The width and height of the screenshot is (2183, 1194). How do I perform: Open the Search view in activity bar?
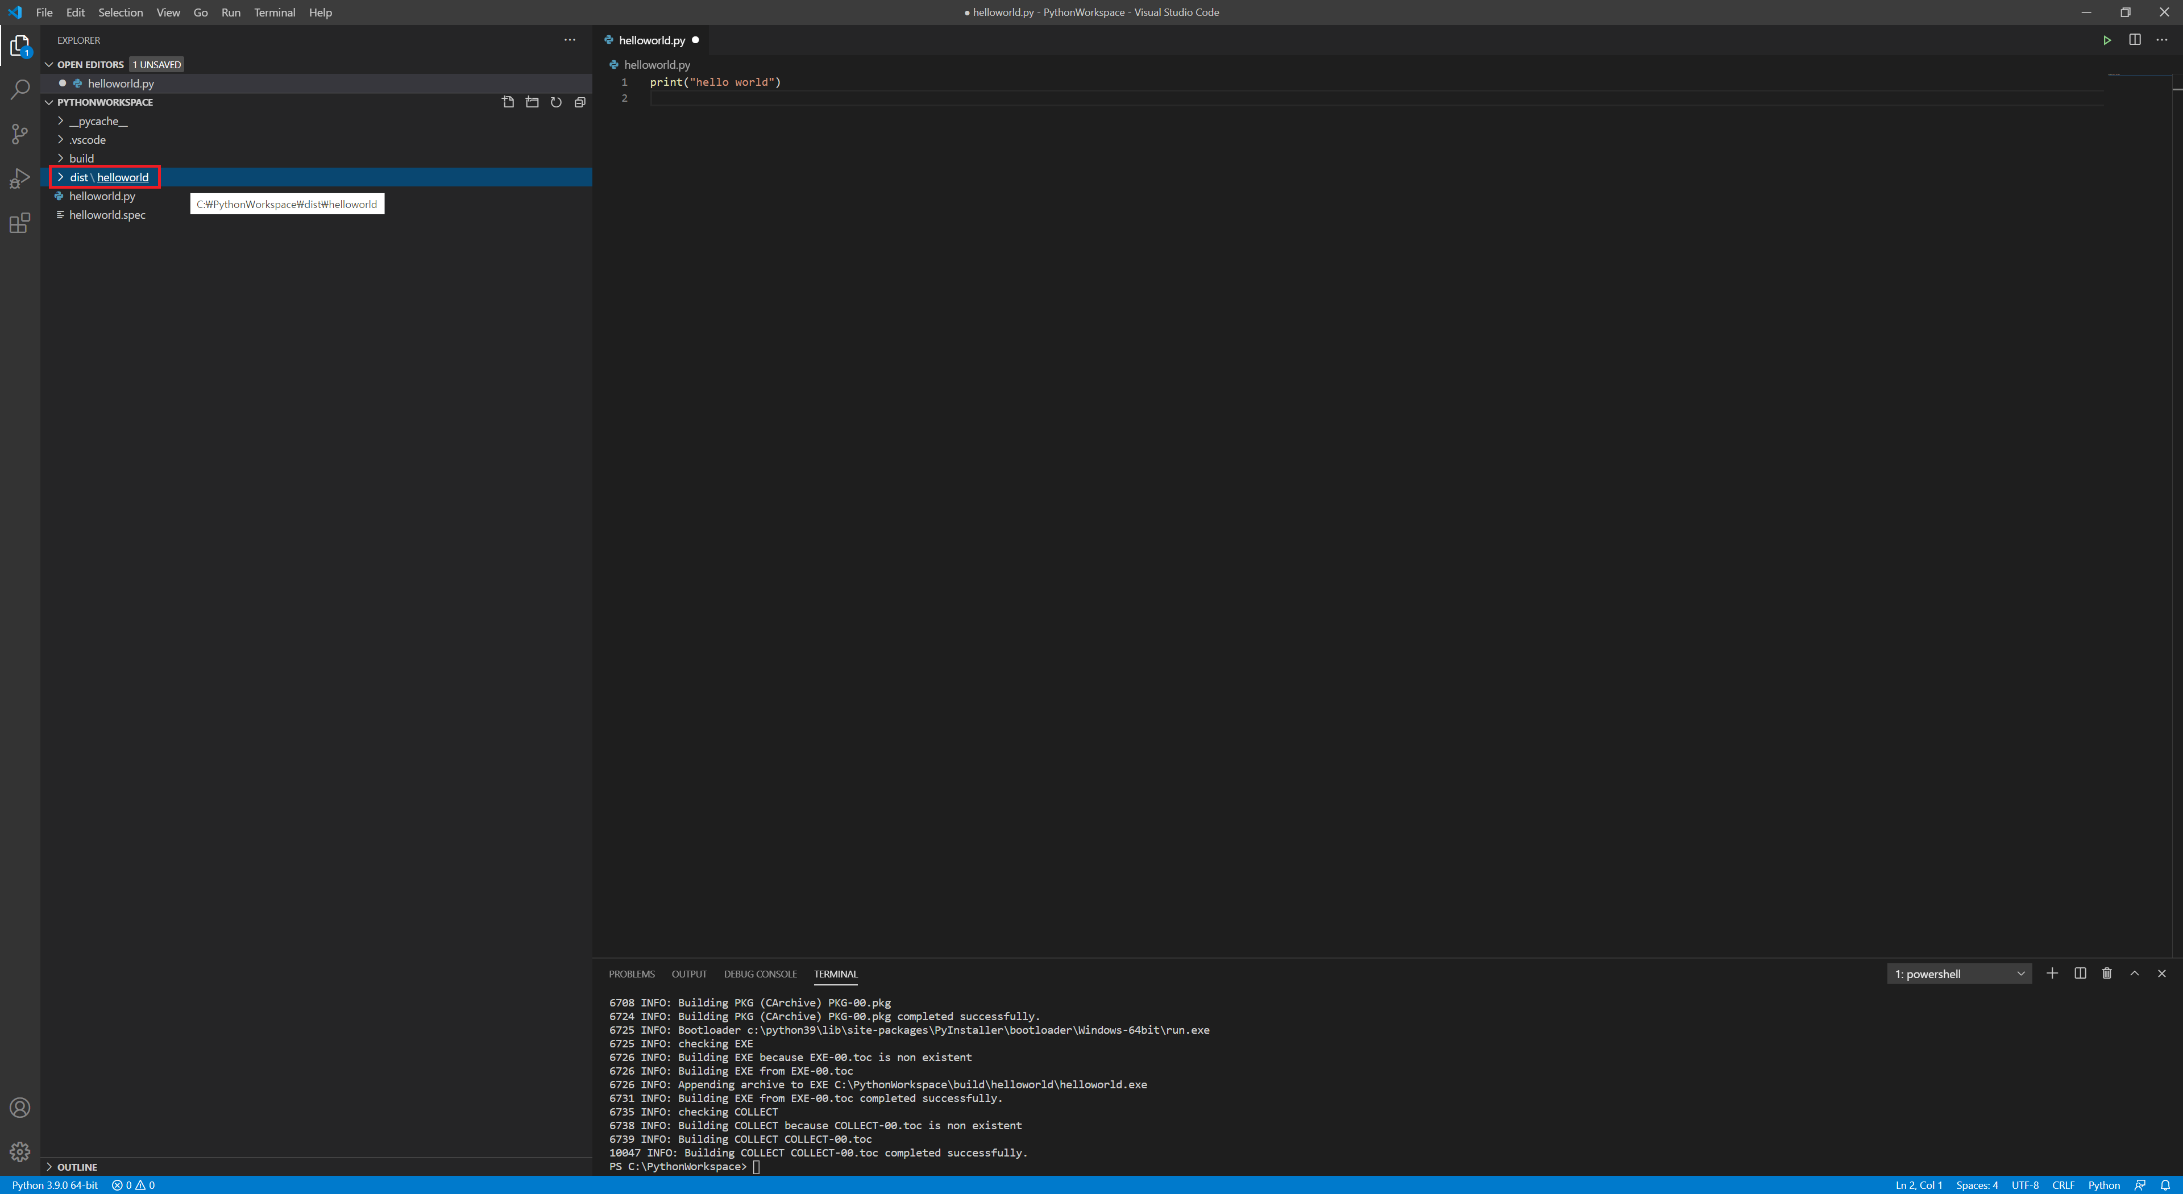(19, 89)
